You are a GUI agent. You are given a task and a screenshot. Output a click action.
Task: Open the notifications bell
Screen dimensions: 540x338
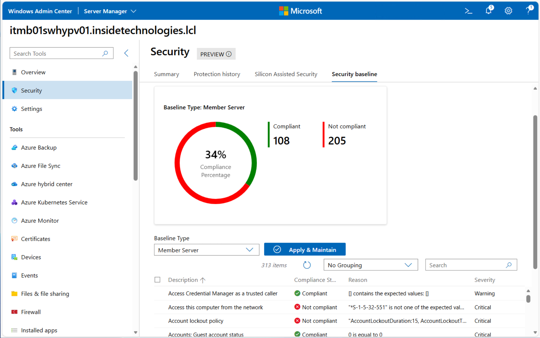489,11
